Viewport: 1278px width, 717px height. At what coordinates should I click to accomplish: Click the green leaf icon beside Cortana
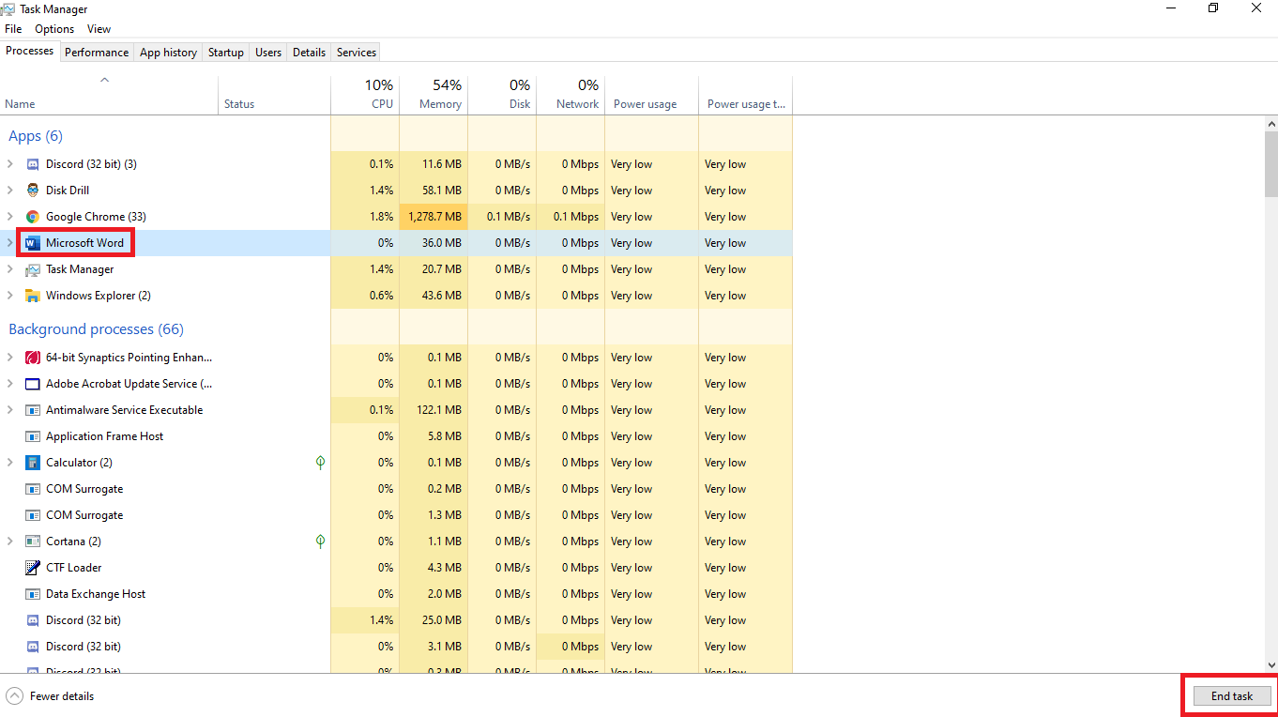pos(320,542)
